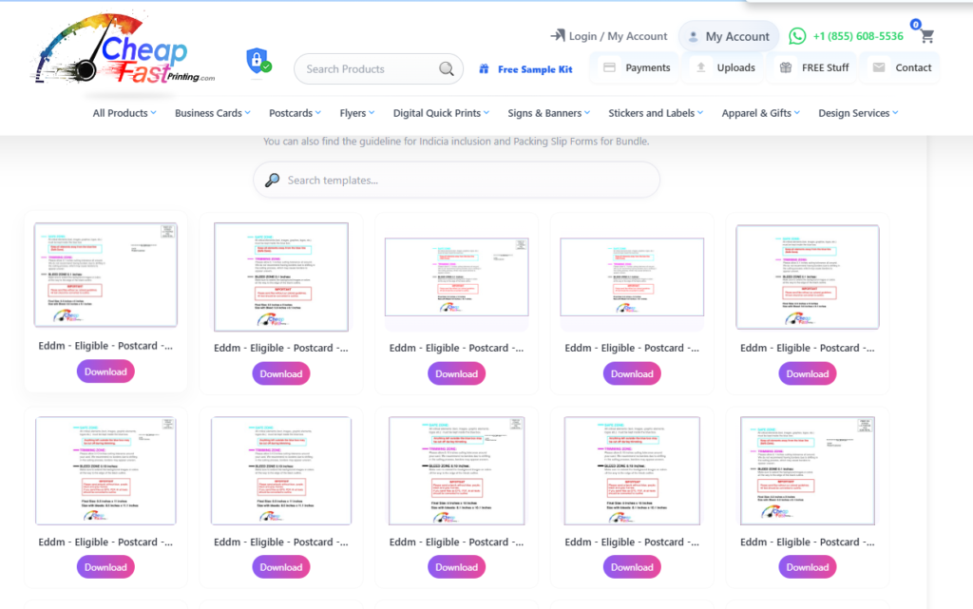This screenshot has height=609, width=973.
Task: Open the Signs & Banners dropdown
Action: [x=548, y=113]
